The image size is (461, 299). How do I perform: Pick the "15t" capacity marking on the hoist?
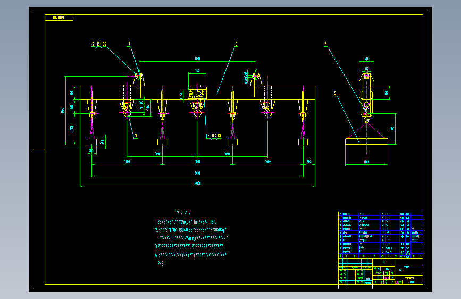coord(199,93)
